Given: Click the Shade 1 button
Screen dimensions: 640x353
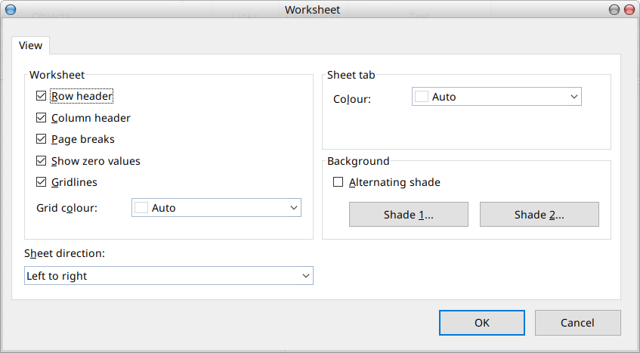Looking at the screenshot, I should click(408, 215).
